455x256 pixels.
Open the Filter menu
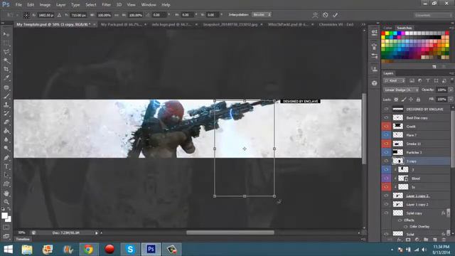tap(106, 5)
